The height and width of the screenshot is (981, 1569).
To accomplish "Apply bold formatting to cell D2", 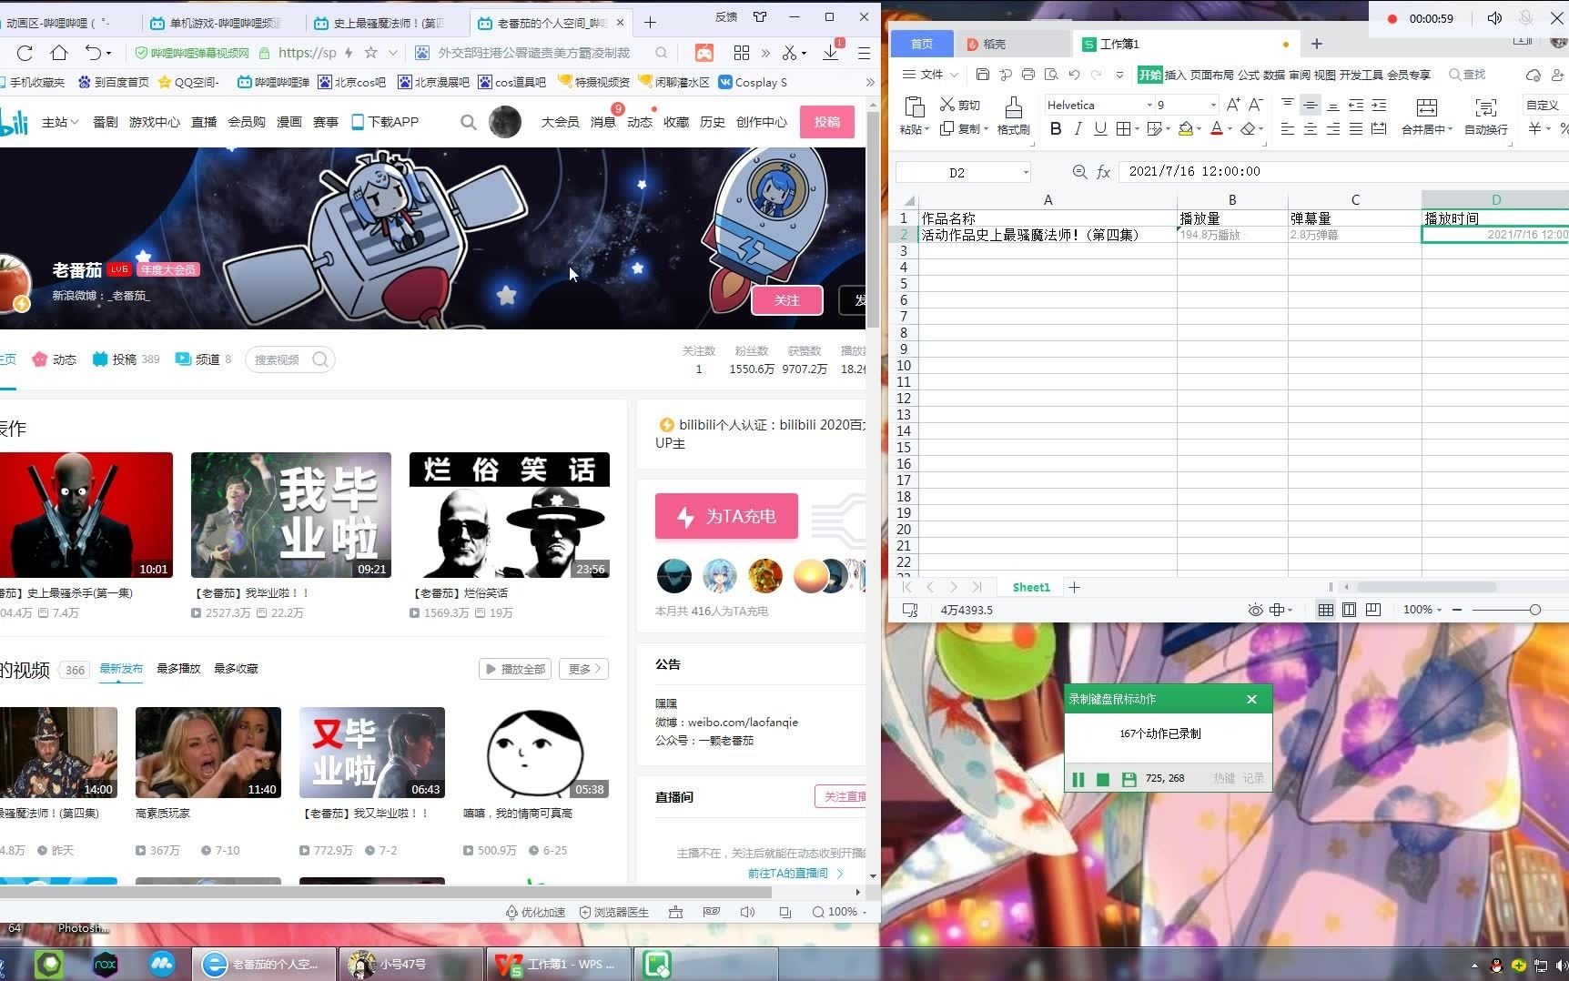I will (x=1055, y=128).
